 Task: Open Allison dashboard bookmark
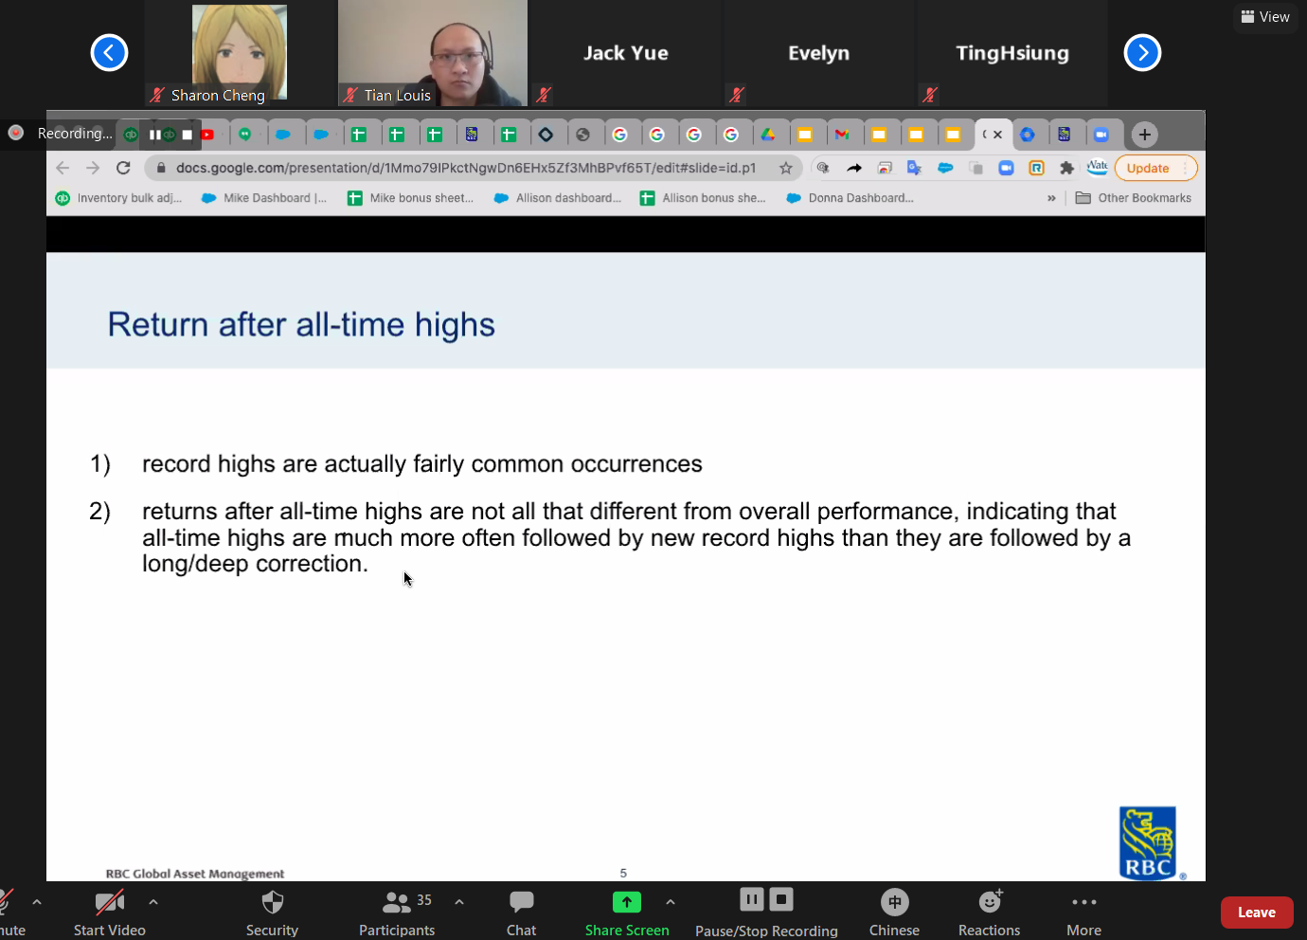557,198
